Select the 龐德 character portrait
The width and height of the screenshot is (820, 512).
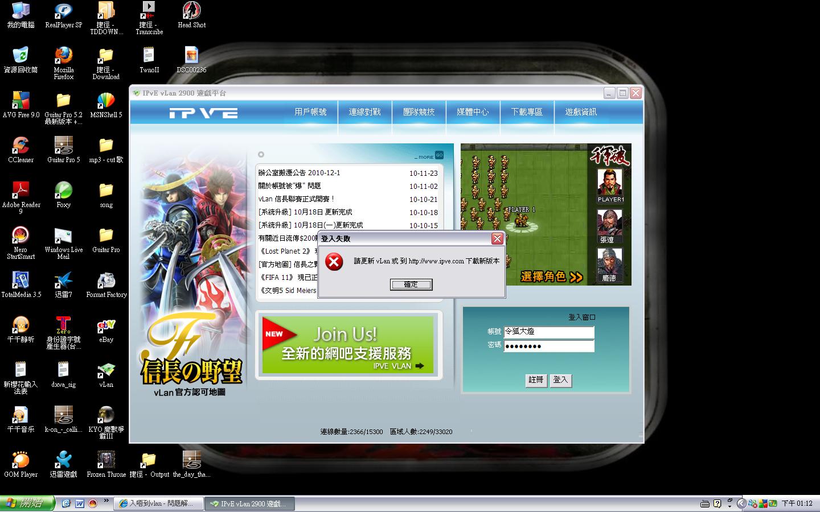609,265
